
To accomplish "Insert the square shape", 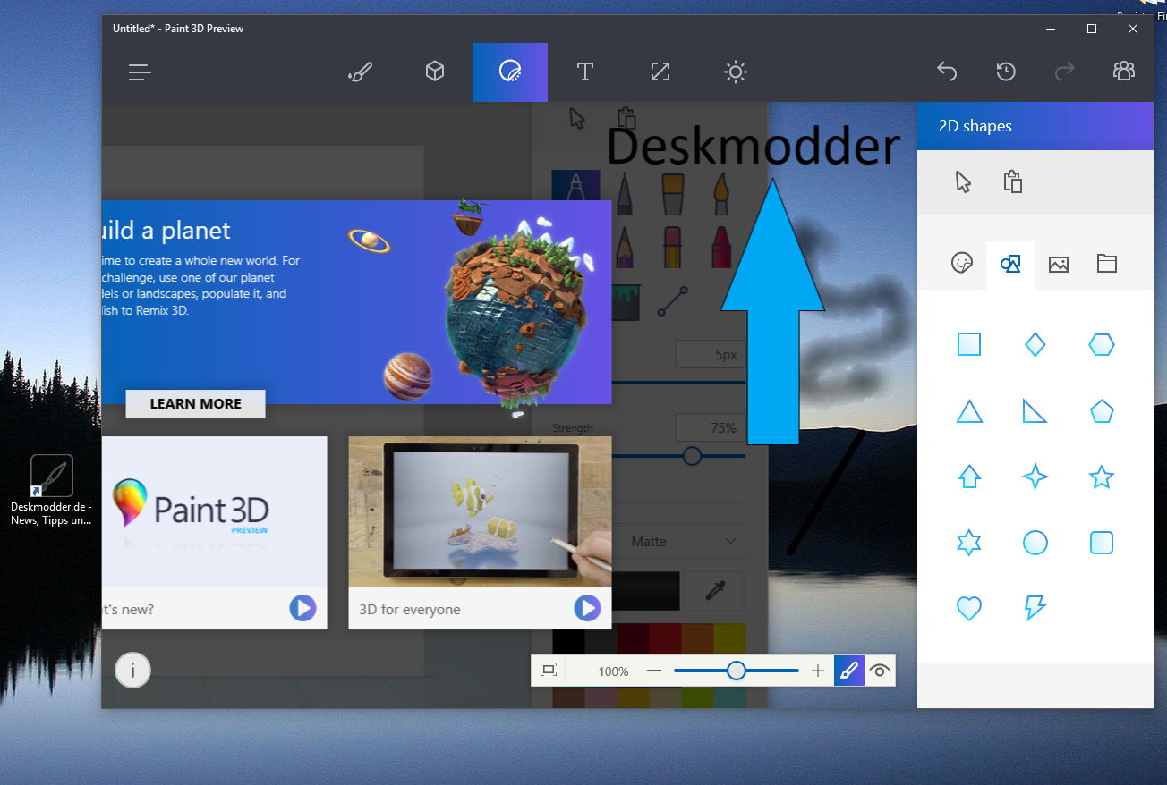I will click(969, 344).
